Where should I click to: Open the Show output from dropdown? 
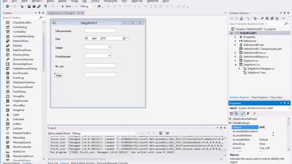click(104, 133)
